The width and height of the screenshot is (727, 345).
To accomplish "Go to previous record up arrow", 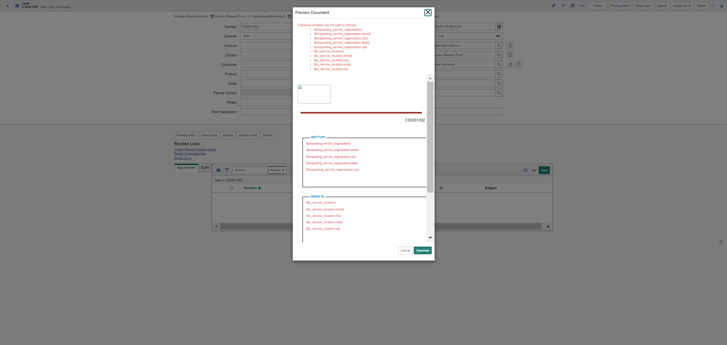I will tap(713, 6).
